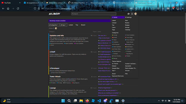186x104 pixels.
Task: Open the FAQ link in the menu
Action: pyautogui.click(x=126, y=74)
